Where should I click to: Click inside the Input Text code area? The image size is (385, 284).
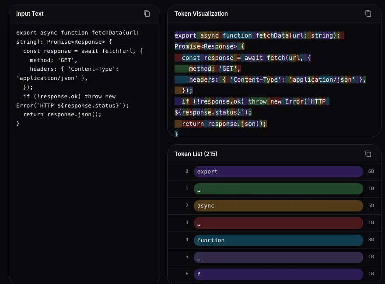click(84, 153)
